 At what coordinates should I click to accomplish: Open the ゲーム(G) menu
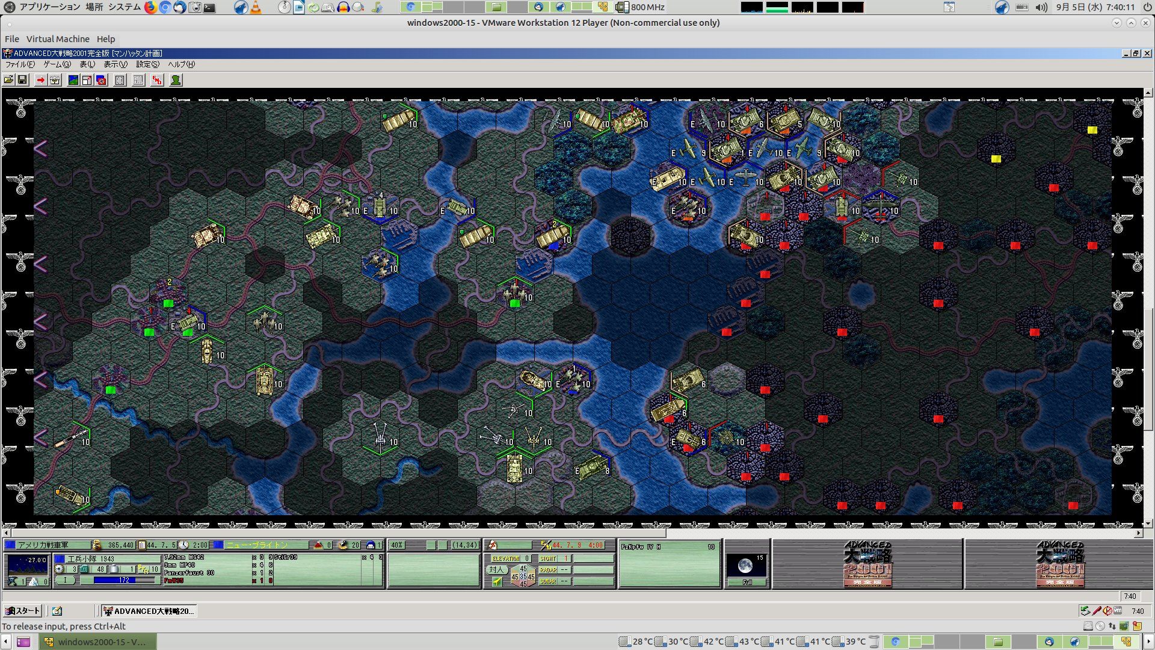click(57, 64)
